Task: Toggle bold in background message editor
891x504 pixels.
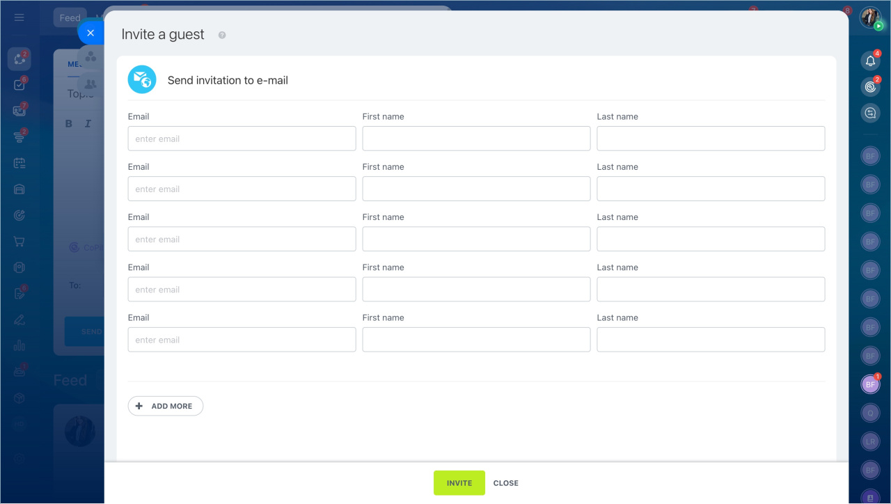Action: point(69,124)
